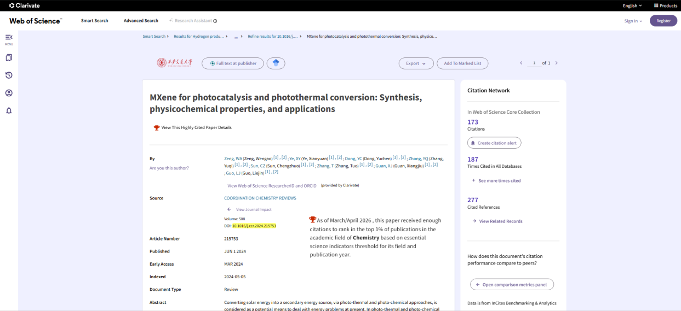Click the Indexed date 2024-05-05
The image size is (681, 311).
point(234,277)
